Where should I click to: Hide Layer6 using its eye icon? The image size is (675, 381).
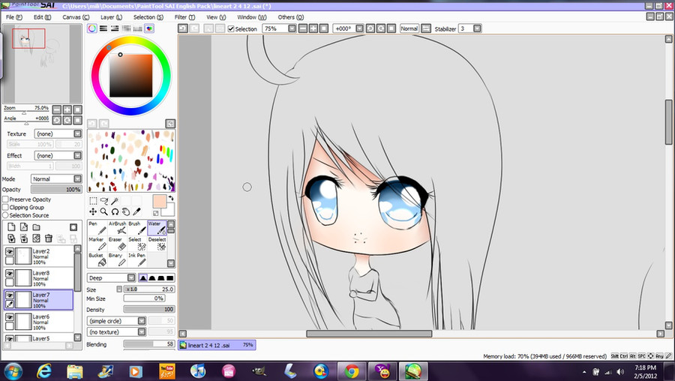pos(10,316)
